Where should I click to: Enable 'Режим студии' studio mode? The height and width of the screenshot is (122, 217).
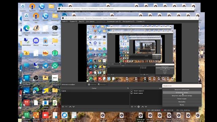182,99
